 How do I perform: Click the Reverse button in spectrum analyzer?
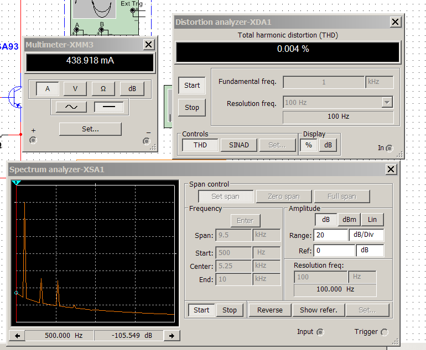(270, 310)
